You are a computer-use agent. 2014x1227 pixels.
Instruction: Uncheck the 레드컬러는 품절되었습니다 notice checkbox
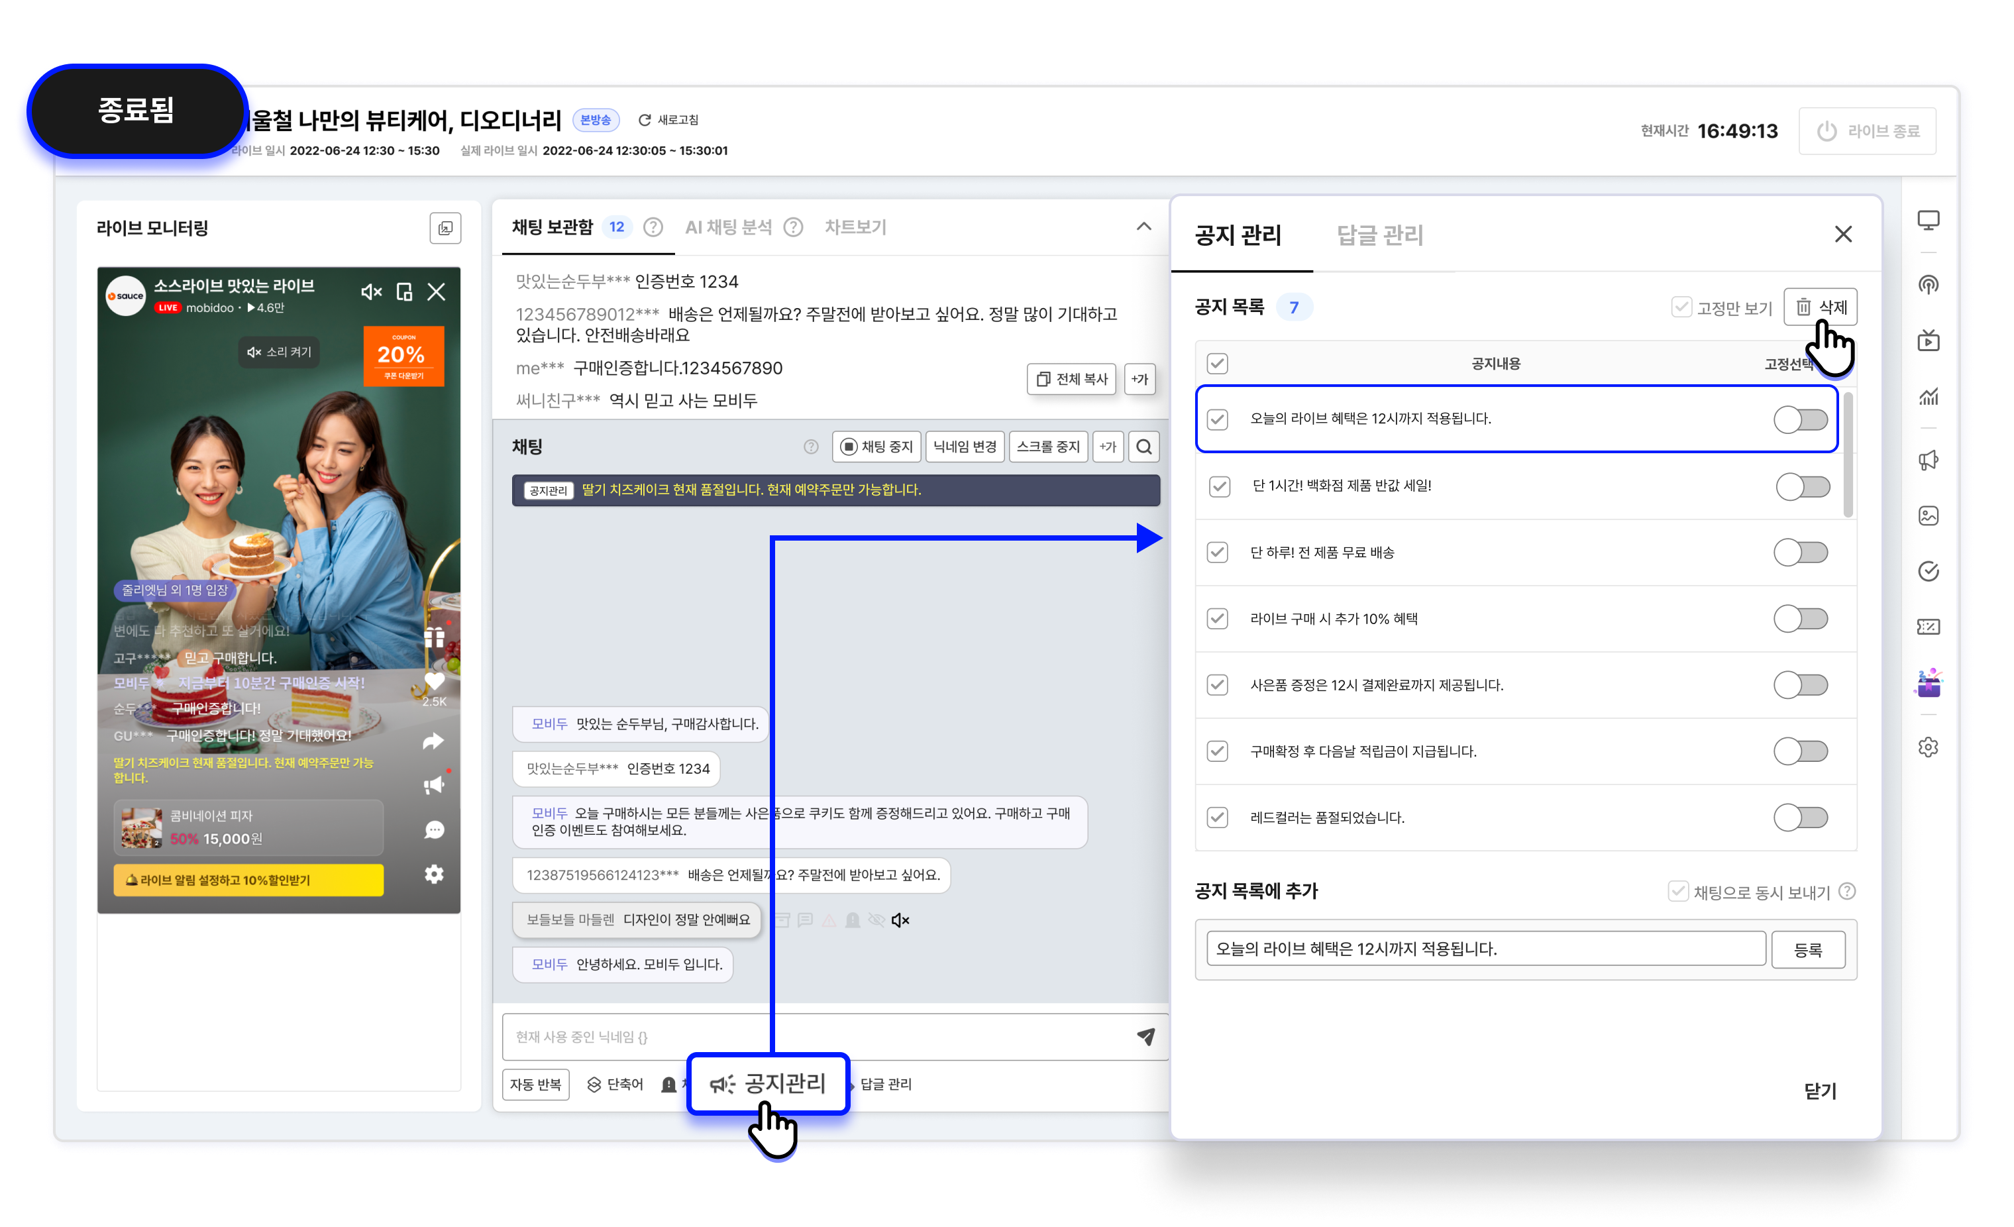pyautogui.click(x=1217, y=818)
